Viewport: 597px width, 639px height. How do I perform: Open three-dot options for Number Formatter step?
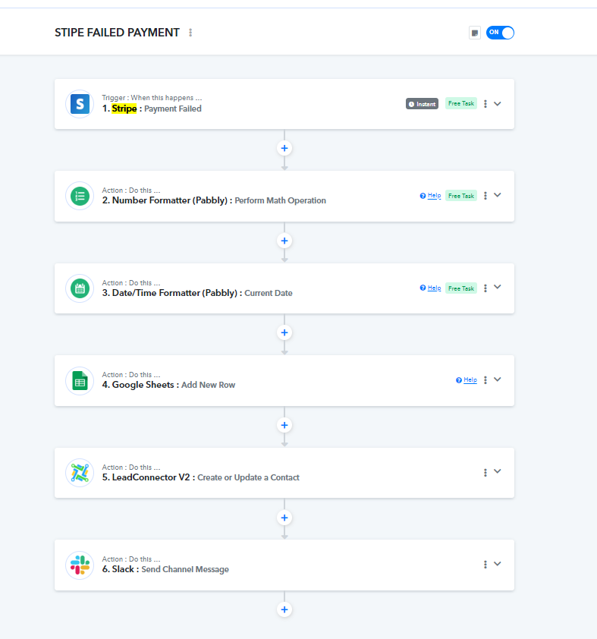[485, 196]
